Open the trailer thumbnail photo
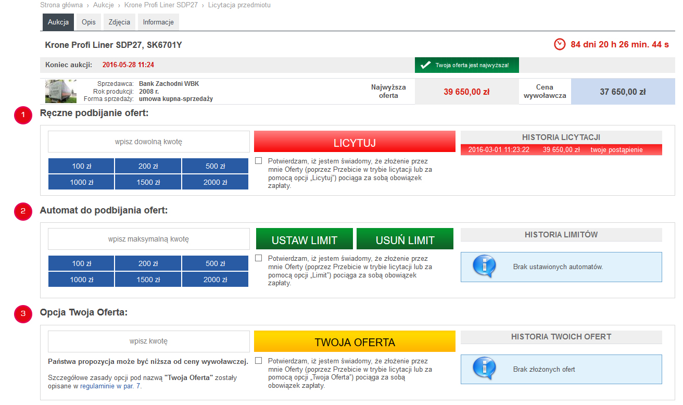The image size is (683, 405). [61, 91]
